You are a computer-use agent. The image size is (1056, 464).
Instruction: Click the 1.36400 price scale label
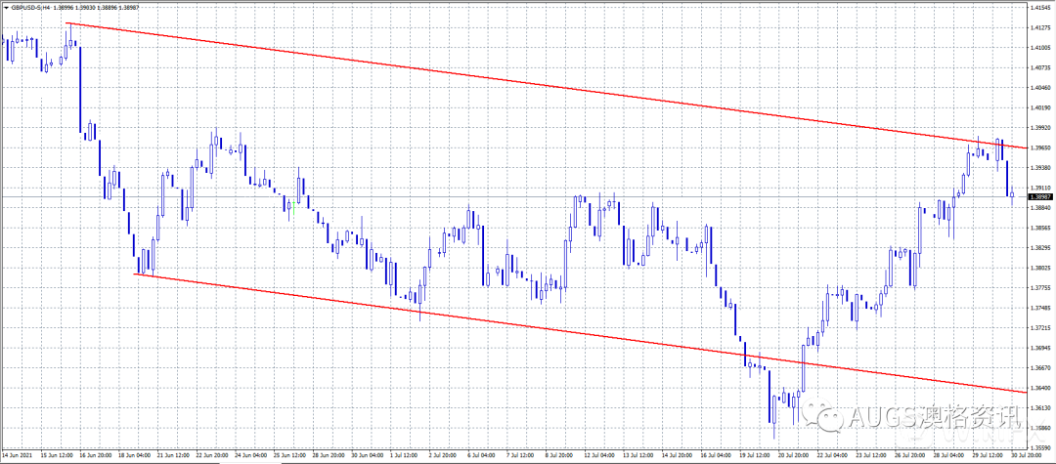click(x=1040, y=388)
